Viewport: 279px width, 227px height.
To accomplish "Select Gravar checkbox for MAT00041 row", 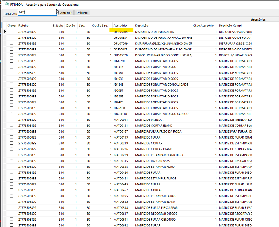I will pos(12,120).
